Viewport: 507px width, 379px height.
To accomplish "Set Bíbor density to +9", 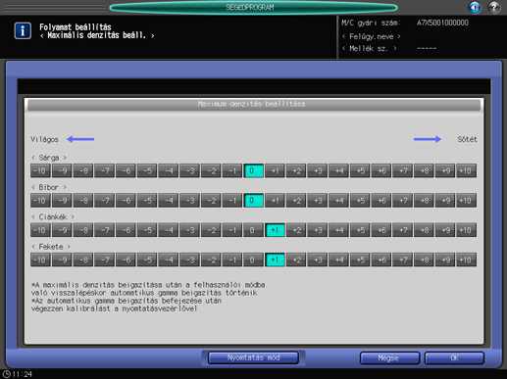I will click(x=445, y=201).
